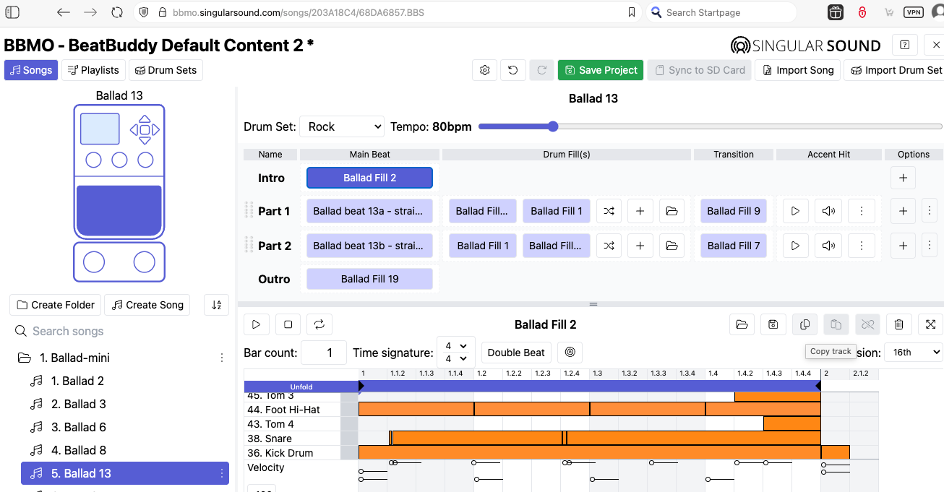Screen dimensions: 944x492
Task: Open time signature numerator dropdown
Action: (x=456, y=346)
